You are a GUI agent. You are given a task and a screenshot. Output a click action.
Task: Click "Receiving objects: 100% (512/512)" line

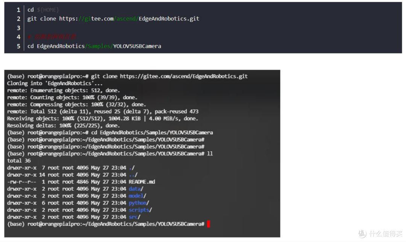pyautogui.click(x=103, y=119)
